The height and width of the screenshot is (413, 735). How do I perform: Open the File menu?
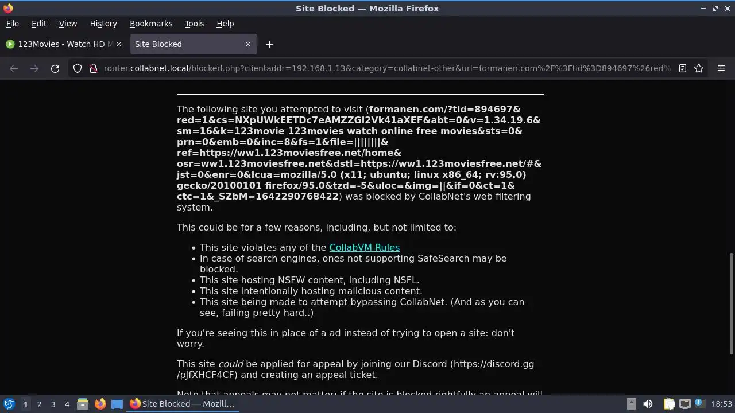12,24
